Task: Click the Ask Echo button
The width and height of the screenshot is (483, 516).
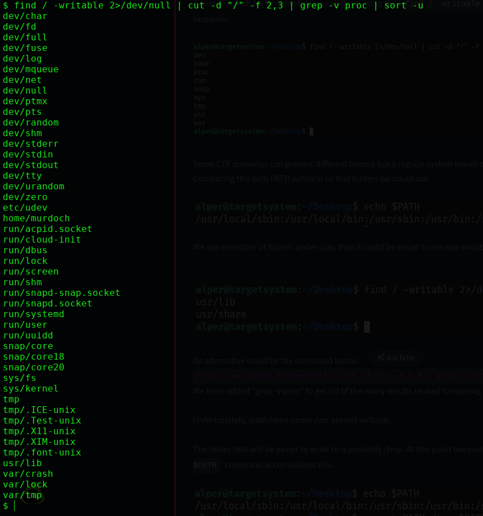Action: [395, 357]
